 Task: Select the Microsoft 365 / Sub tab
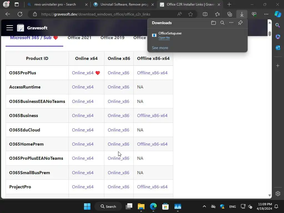34,38
